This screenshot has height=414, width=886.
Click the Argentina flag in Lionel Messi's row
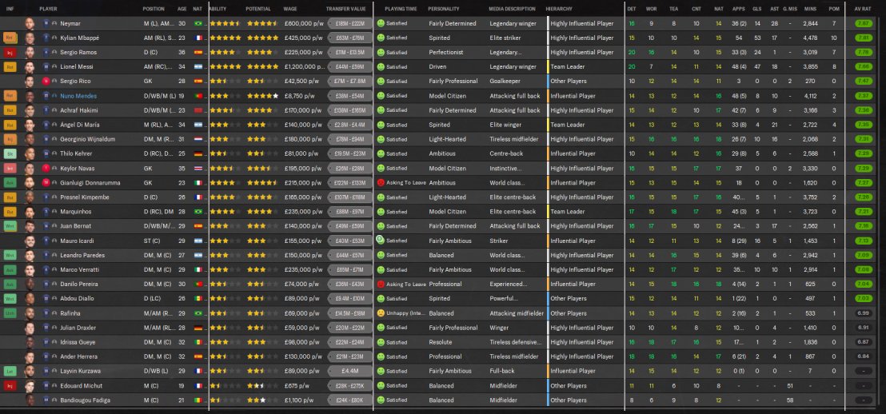[x=198, y=66]
